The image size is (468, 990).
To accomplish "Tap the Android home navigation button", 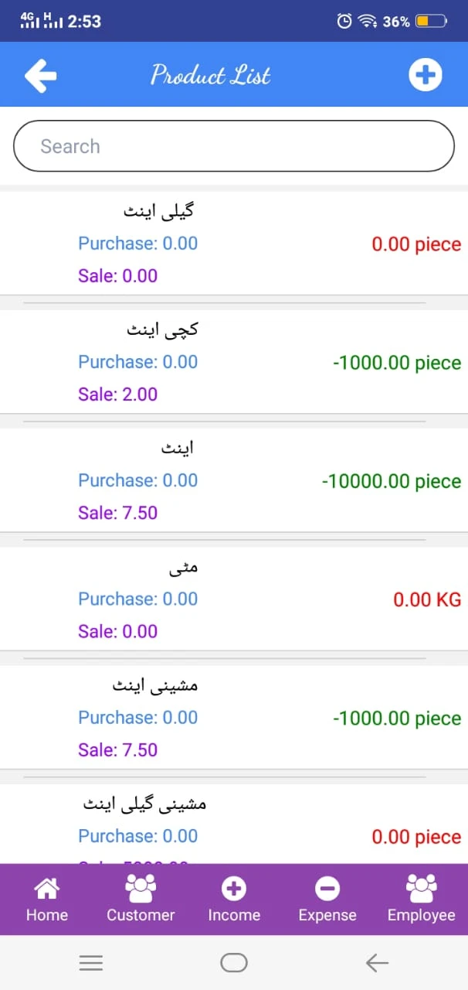I will (234, 963).
